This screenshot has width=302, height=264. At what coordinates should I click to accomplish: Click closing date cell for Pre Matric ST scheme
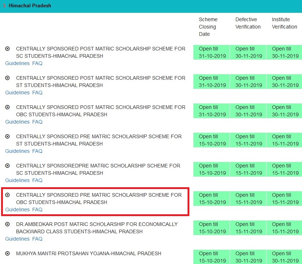click(211, 140)
